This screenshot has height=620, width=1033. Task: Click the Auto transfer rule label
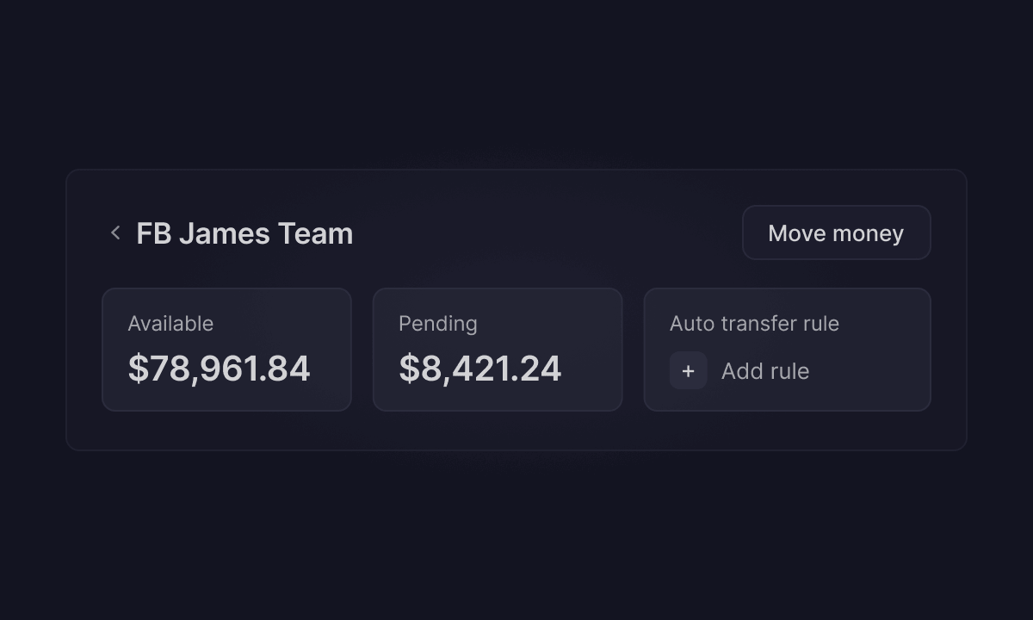click(755, 324)
